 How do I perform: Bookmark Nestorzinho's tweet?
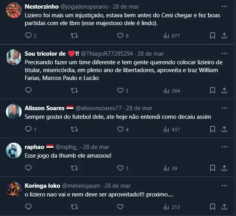212,36
